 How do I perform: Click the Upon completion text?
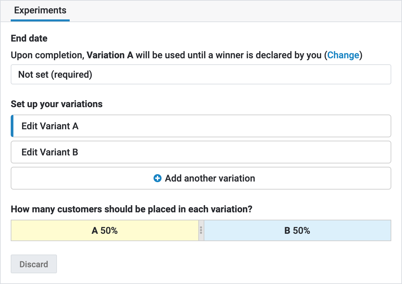tap(47, 55)
